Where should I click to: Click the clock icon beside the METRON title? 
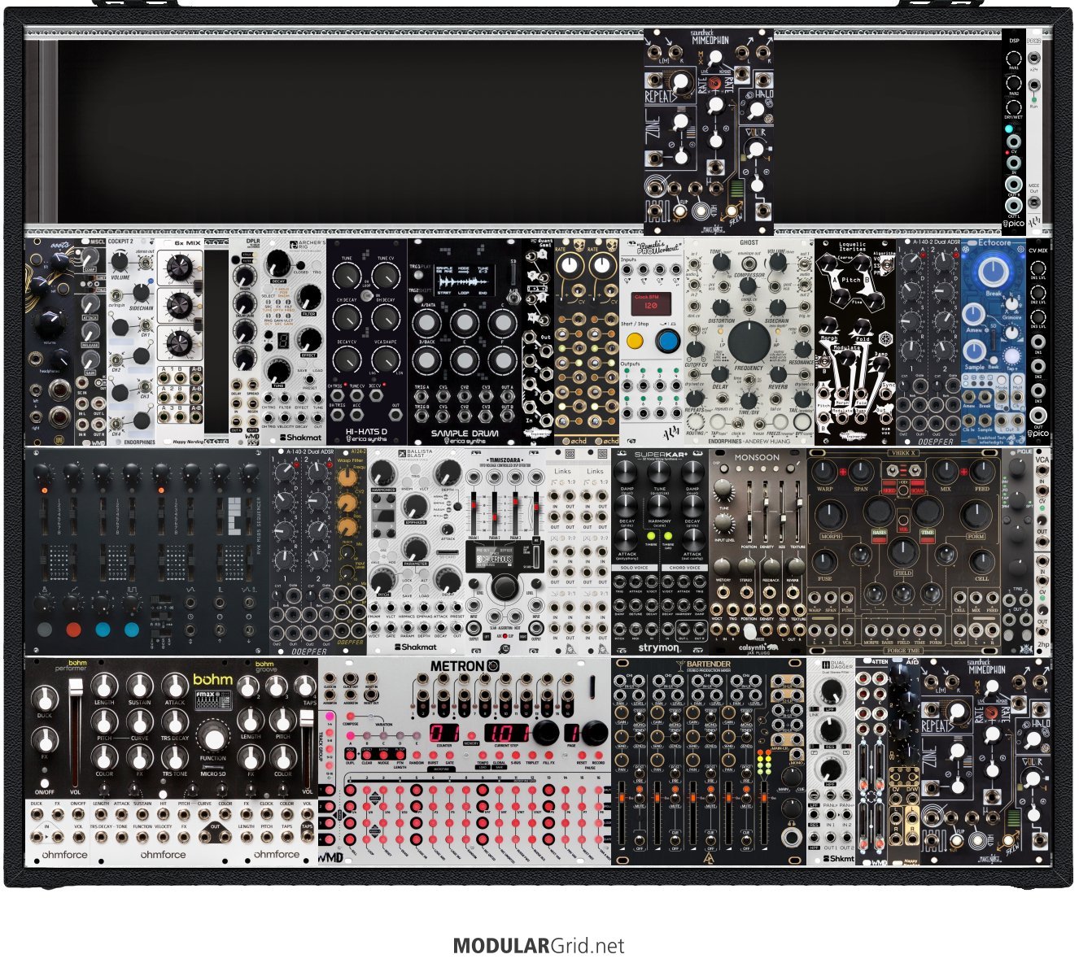pos(493,667)
